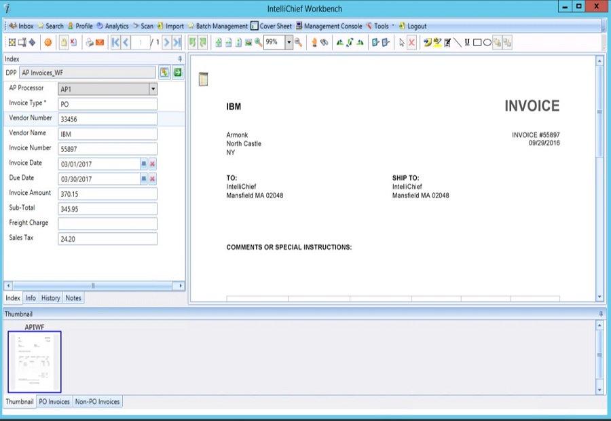Click the printer icon in the toolbar

90,43
